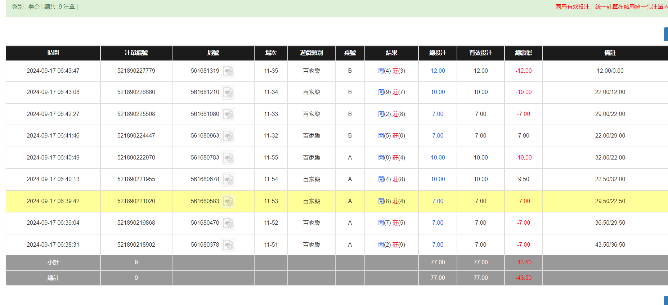
Task: Select the 結果 column header
Action: [391, 53]
